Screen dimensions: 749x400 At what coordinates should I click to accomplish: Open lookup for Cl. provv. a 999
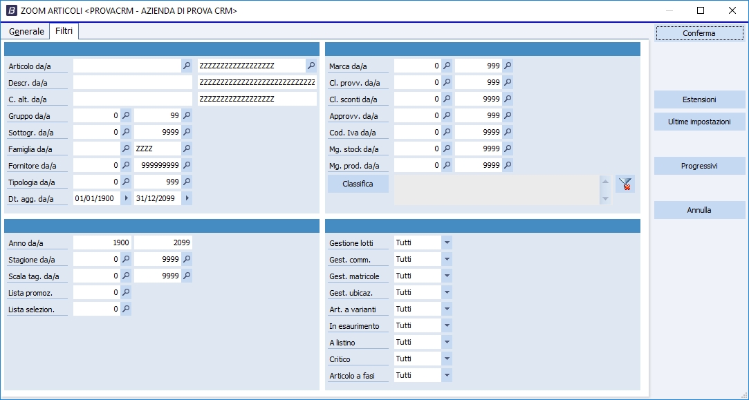pyautogui.click(x=508, y=83)
